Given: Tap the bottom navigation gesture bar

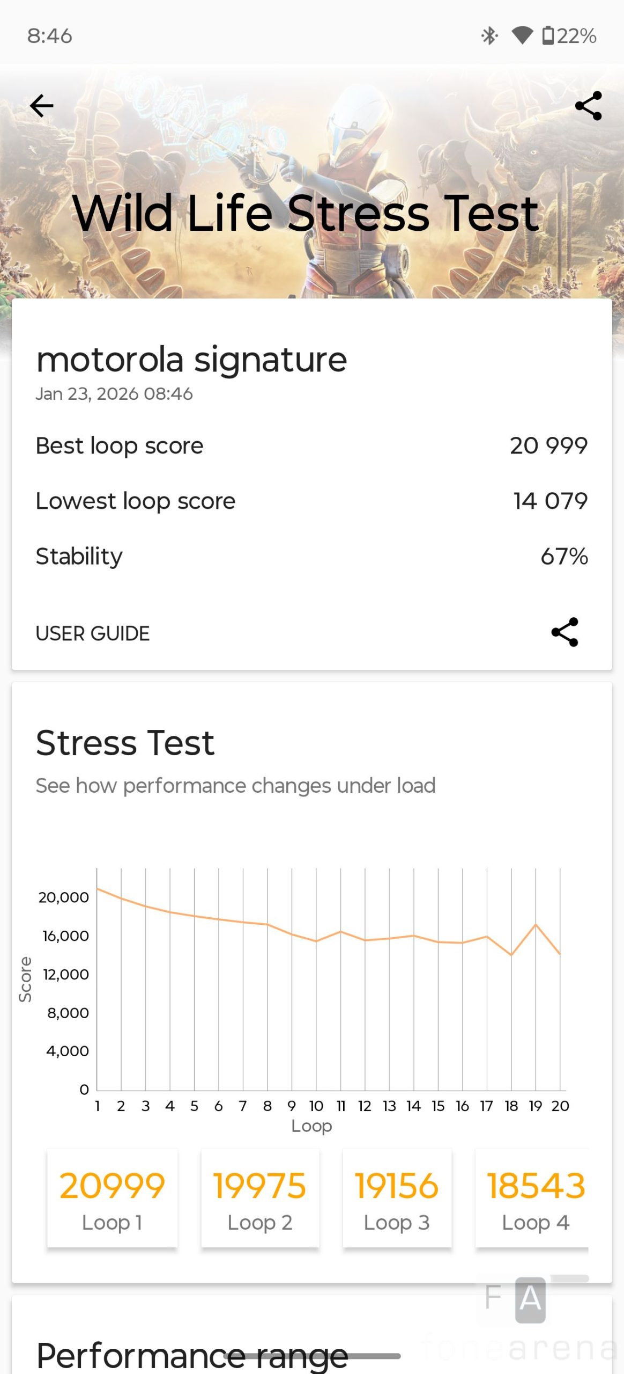Looking at the screenshot, I should click(x=312, y=1356).
